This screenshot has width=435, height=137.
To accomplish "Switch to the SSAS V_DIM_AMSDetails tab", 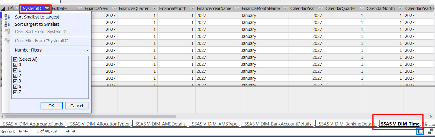I will pos(160,124).
